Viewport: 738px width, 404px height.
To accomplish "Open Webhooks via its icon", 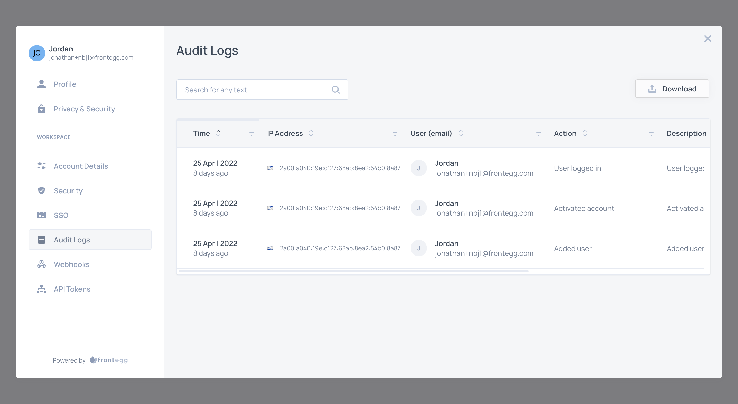I will (41, 264).
